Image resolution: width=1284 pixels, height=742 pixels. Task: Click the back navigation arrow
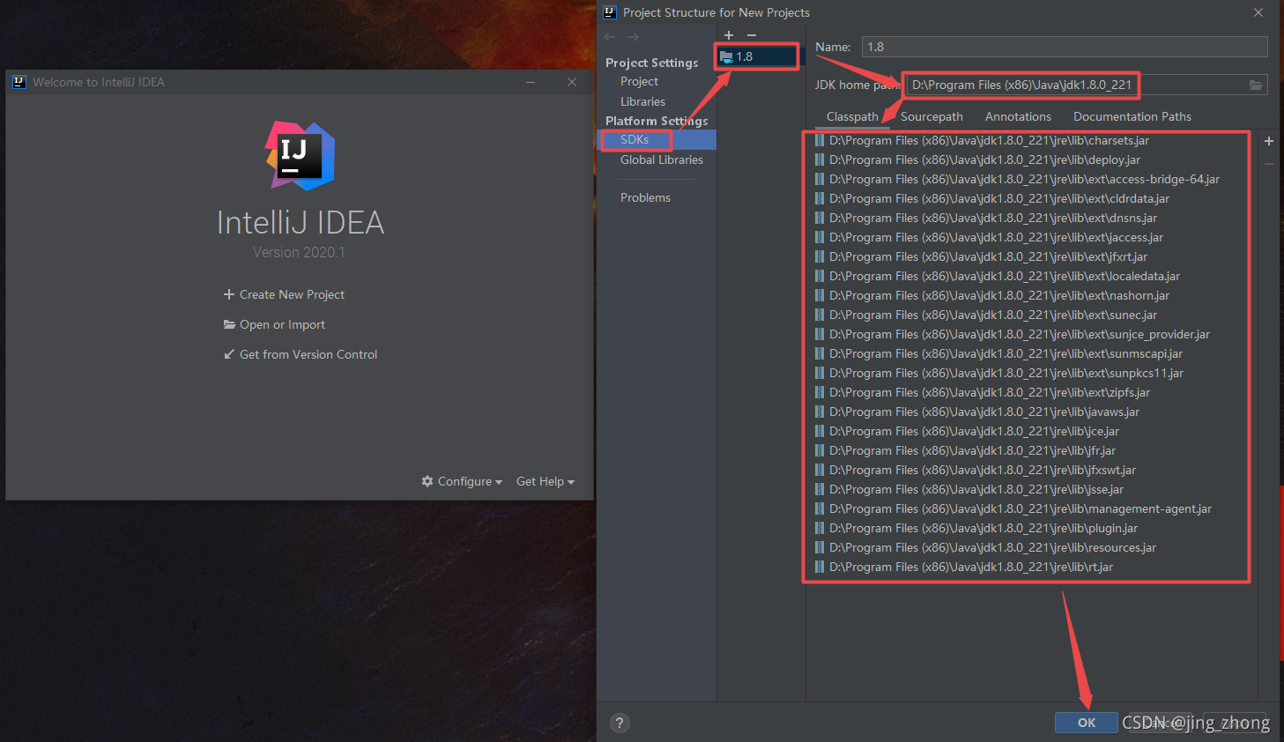(610, 37)
